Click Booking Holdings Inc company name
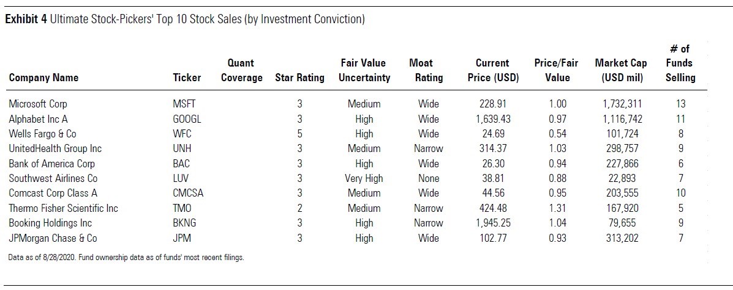This screenshot has width=733, height=290. (50, 223)
